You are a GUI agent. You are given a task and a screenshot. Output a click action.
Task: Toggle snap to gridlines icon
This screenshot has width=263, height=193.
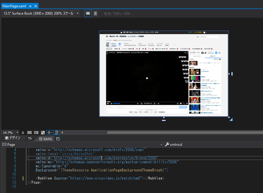(36, 133)
